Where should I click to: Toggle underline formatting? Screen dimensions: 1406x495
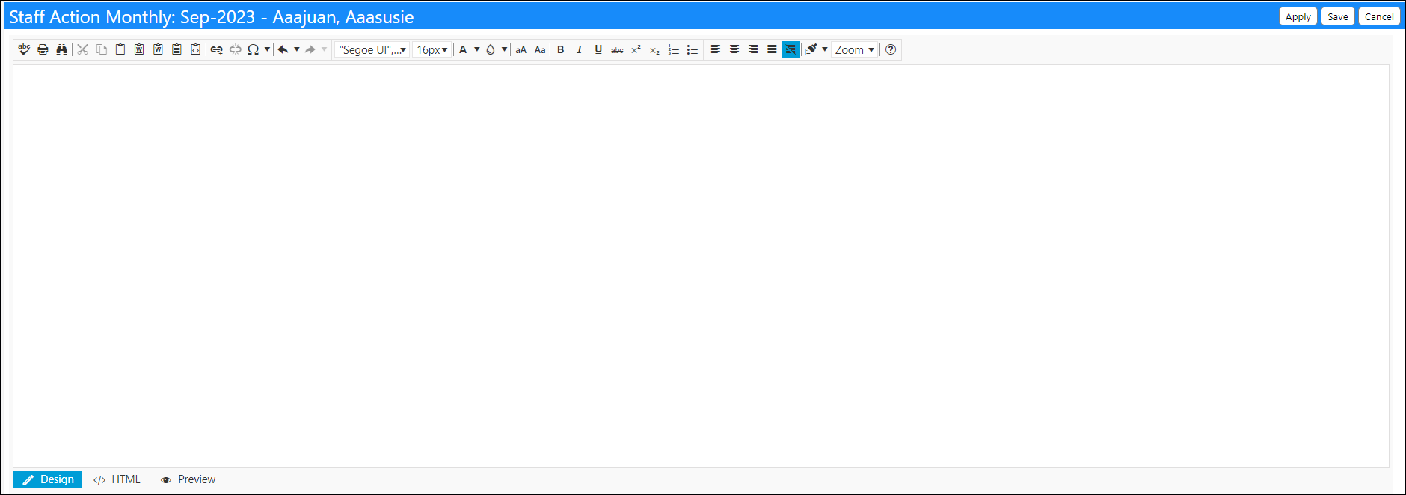[598, 49]
